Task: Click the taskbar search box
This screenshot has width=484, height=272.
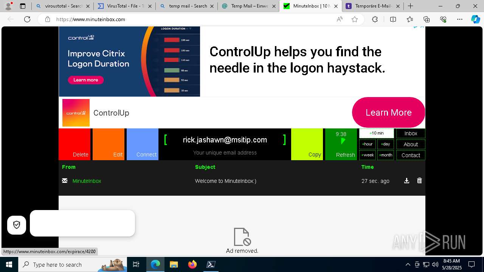Action: [x=73, y=264]
